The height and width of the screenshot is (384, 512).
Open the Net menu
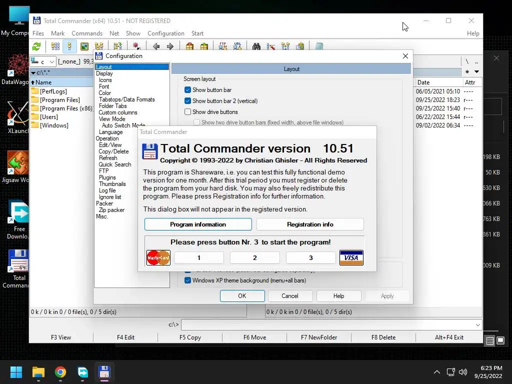114,33
